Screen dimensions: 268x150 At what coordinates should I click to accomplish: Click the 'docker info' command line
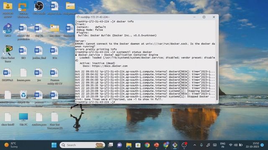[x=104, y=22]
